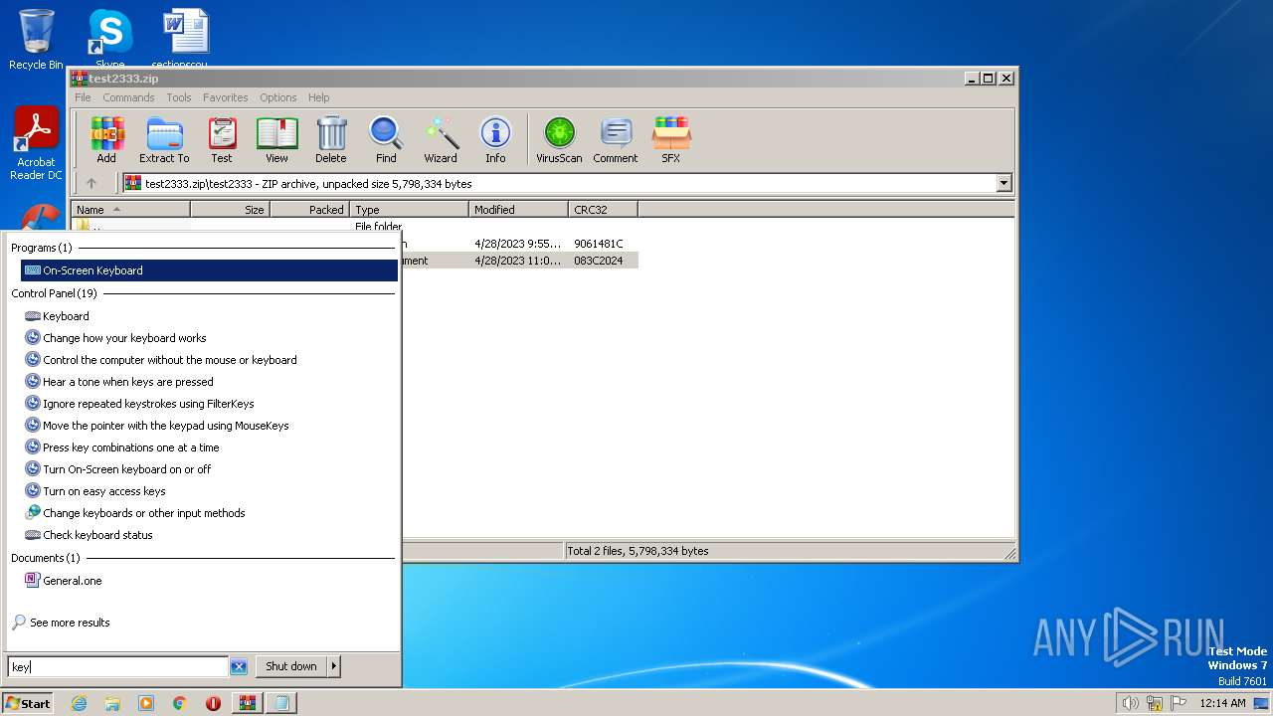Open the File menu
Screen dimensions: 1273x716
[83, 97]
